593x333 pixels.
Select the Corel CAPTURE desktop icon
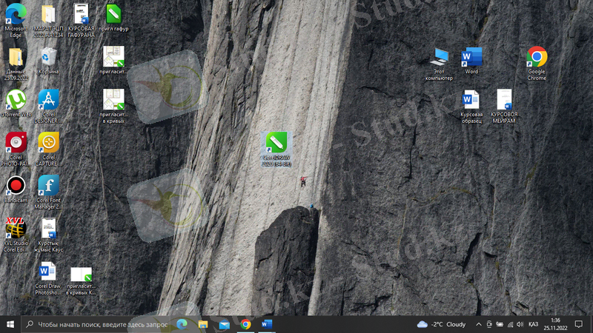click(x=48, y=142)
